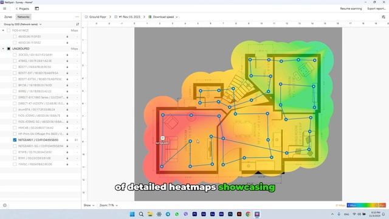Image resolution: width=389 pixels, height=219 pixels.
Task: Open taskbar clock and date
Action: pyautogui.click(x=376, y=214)
